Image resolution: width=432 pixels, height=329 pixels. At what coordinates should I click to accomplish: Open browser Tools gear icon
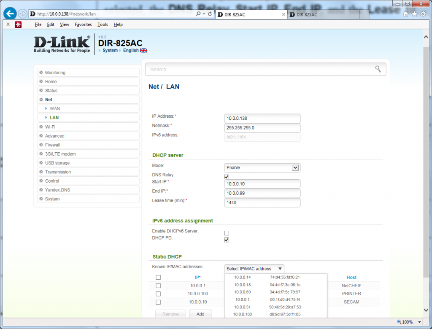(423, 14)
